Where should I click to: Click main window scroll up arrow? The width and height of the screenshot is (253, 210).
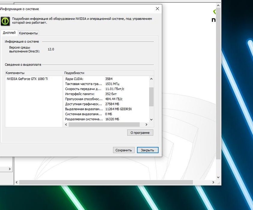pyautogui.click(x=218, y=5)
